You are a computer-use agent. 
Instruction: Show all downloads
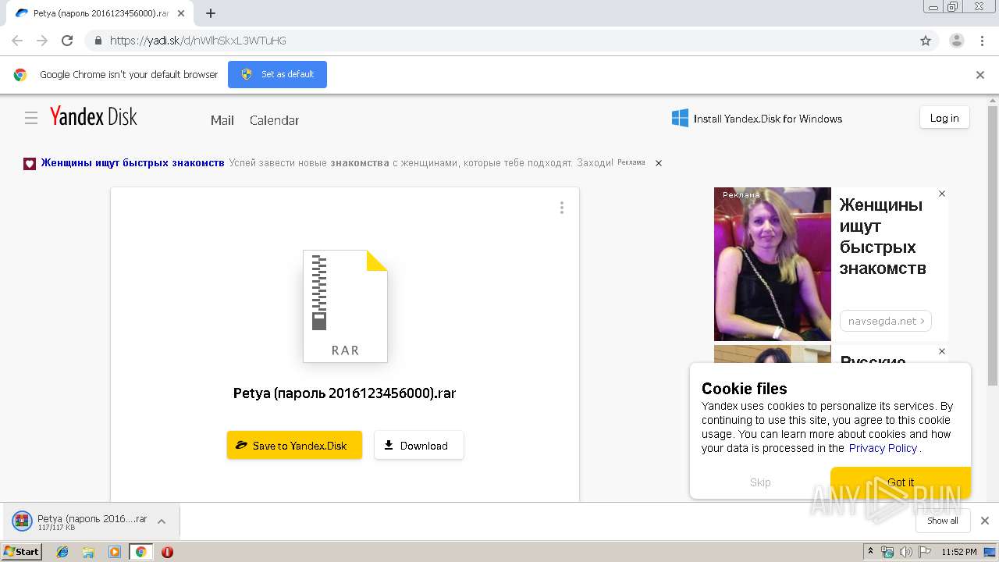pyautogui.click(x=942, y=521)
